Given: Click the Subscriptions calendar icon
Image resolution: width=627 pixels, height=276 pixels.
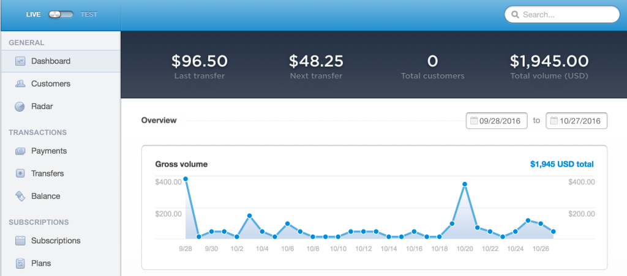Looking at the screenshot, I should [20, 241].
